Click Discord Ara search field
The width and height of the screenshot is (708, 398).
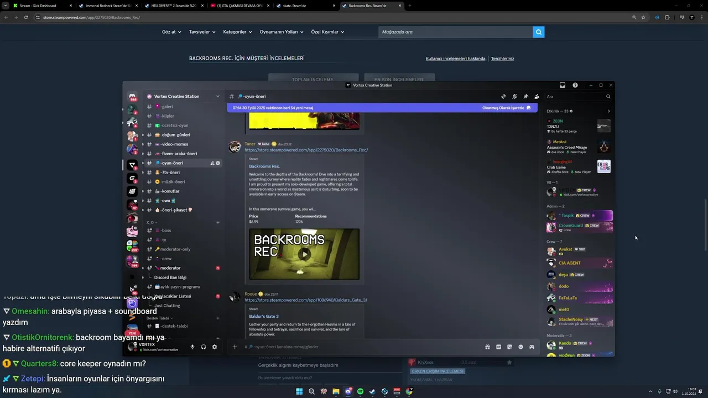[x=579, y=96]
